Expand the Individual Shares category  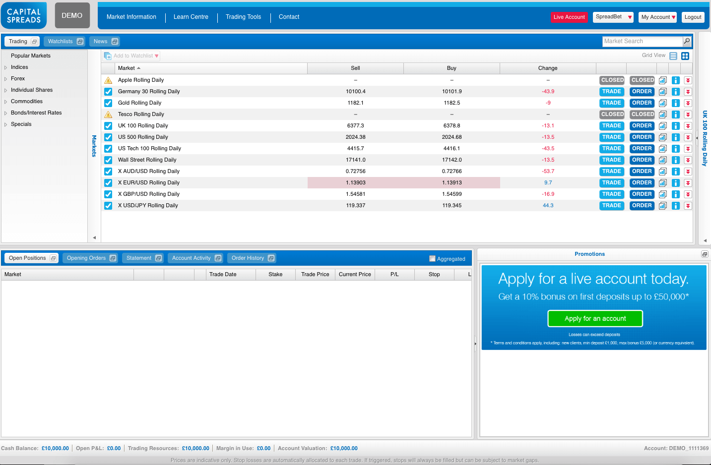(6, 90)
